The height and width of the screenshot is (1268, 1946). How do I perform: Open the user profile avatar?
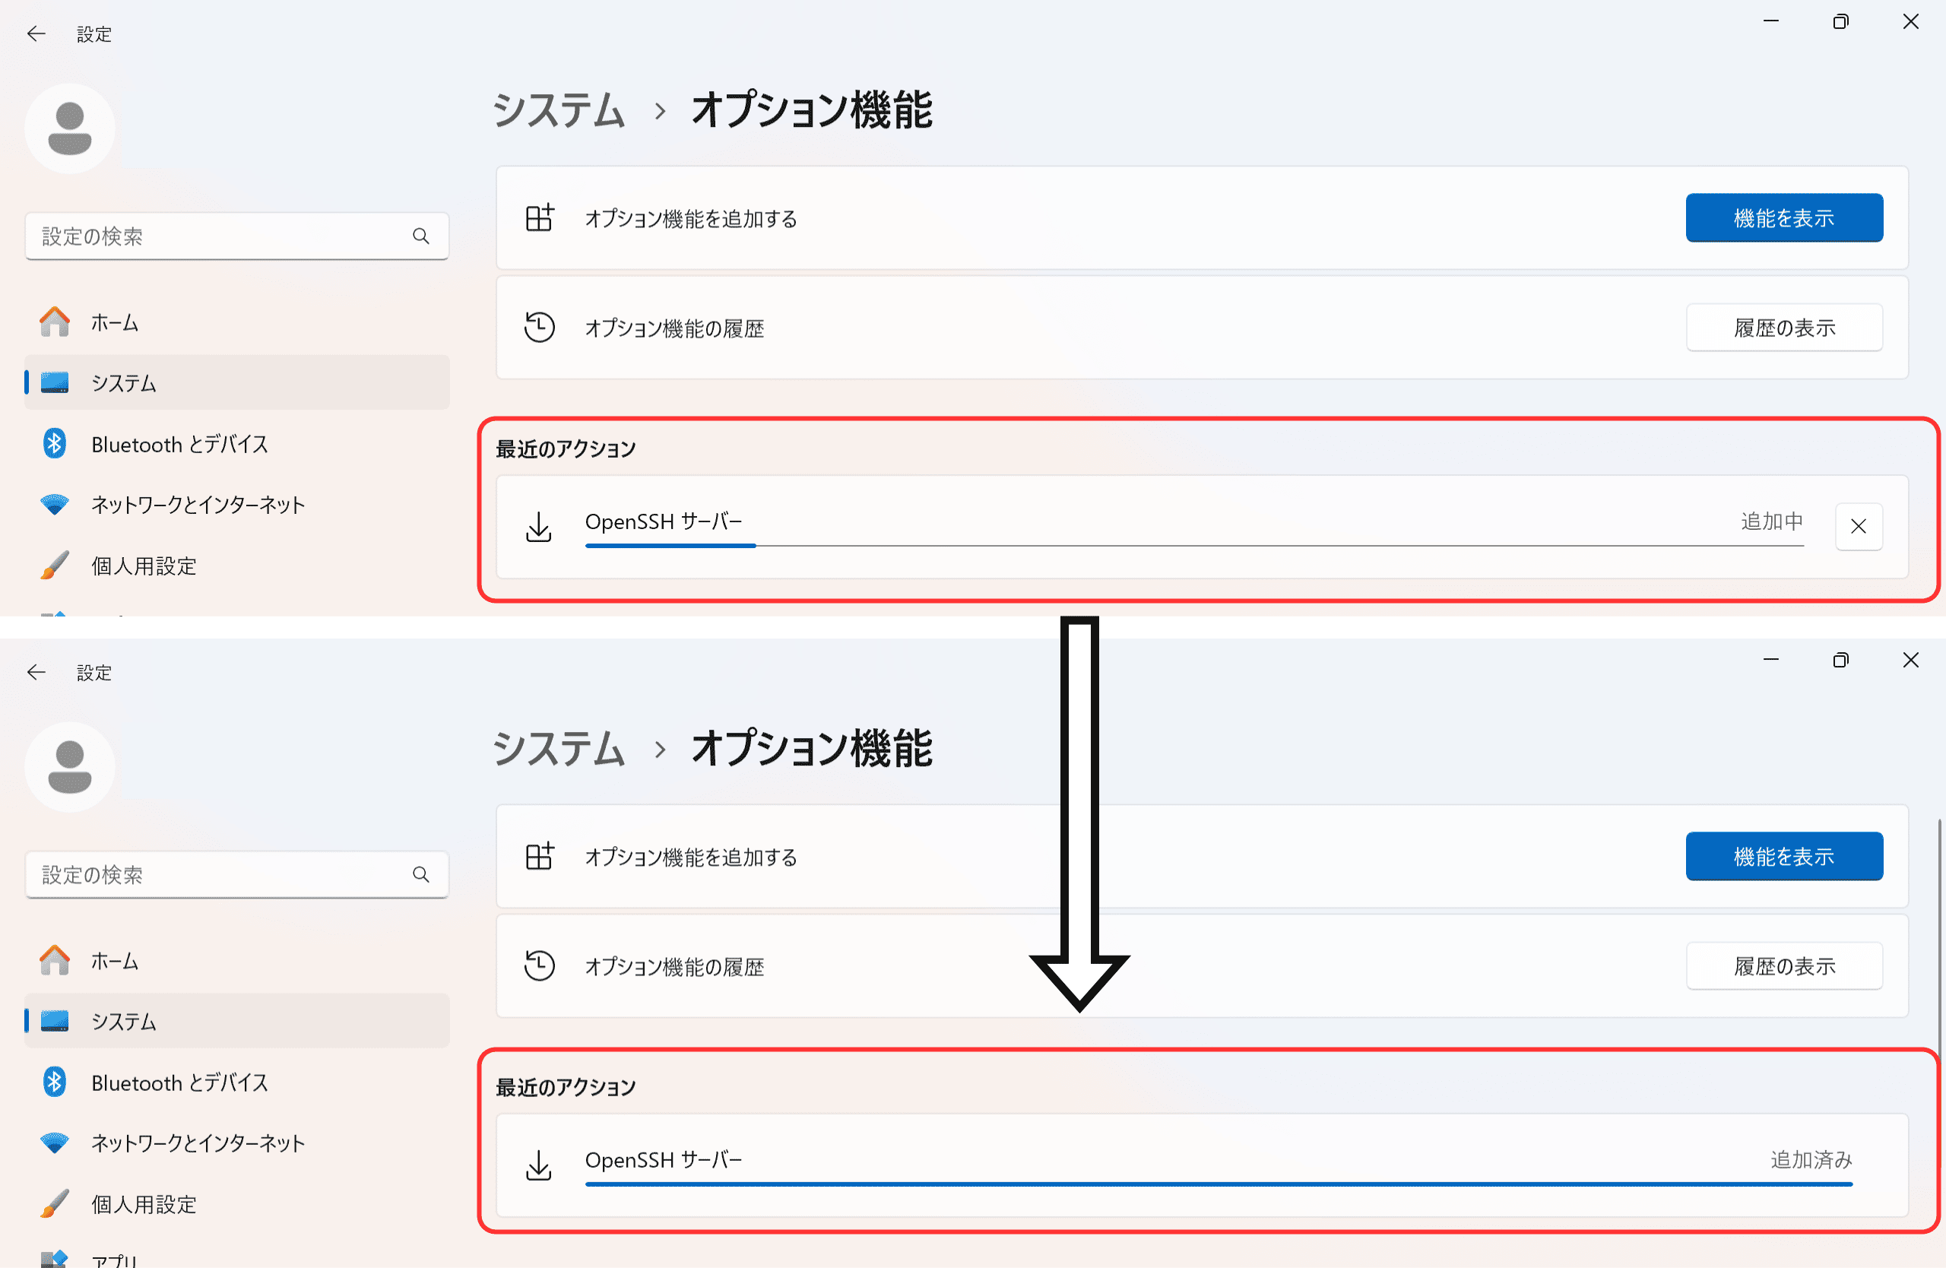[x=69, y=128]
